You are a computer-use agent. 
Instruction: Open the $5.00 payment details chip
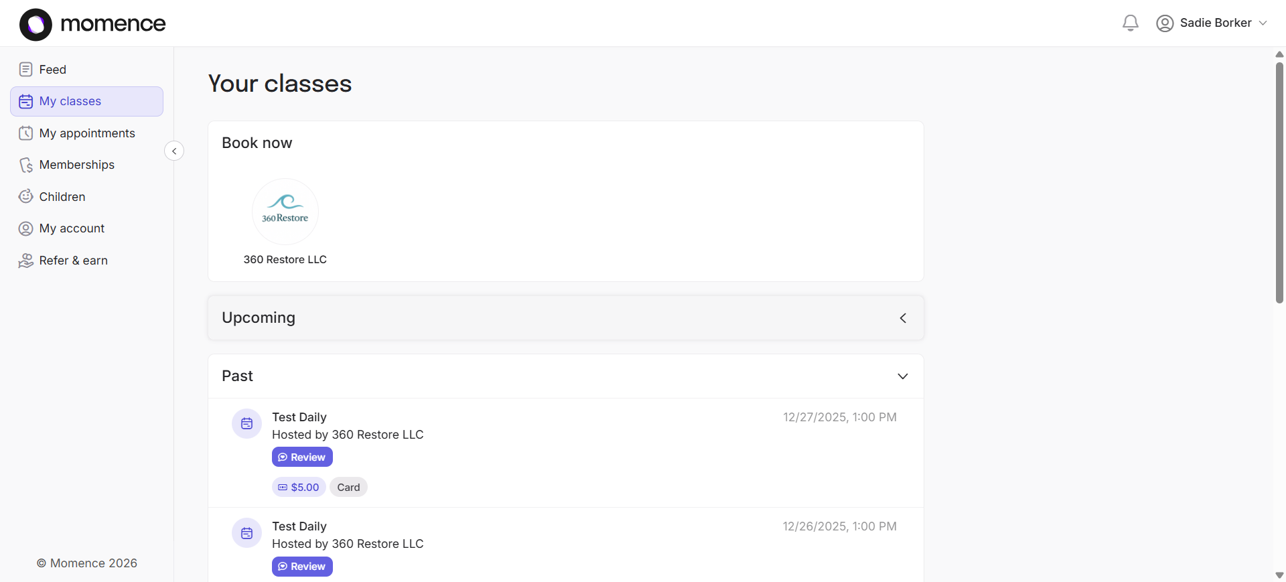coord(299,487)
